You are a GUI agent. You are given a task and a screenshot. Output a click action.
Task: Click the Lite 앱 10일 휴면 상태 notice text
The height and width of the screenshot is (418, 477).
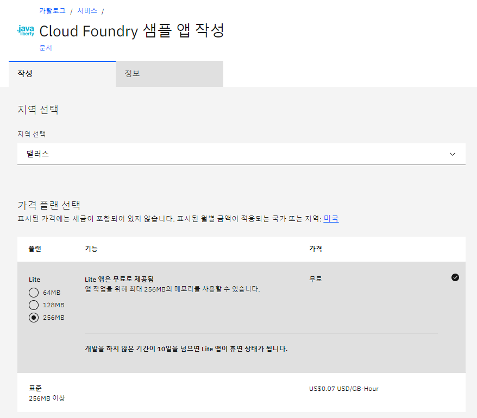click(186, 349)
